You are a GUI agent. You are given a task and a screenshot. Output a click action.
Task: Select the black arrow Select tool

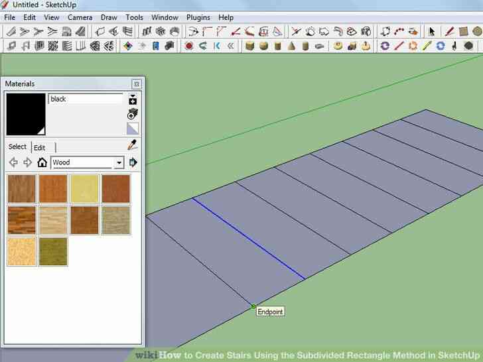(x=432, y=31)
